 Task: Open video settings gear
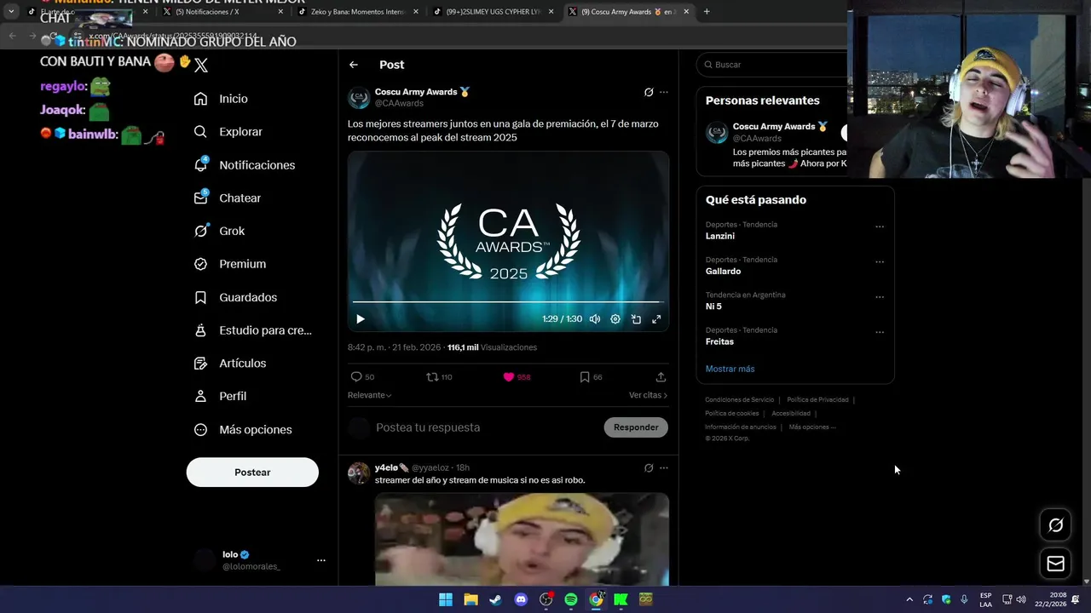(615, 319)
